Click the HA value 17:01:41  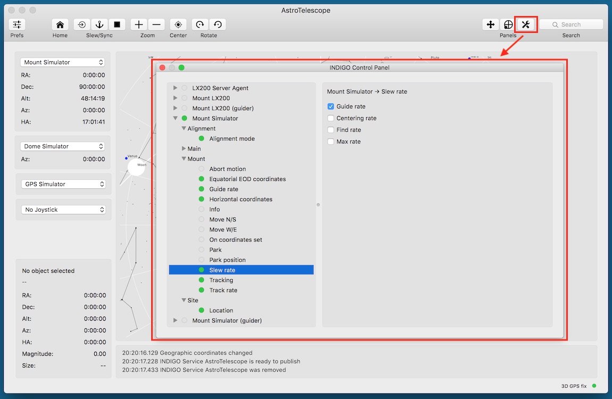[93, 122]
